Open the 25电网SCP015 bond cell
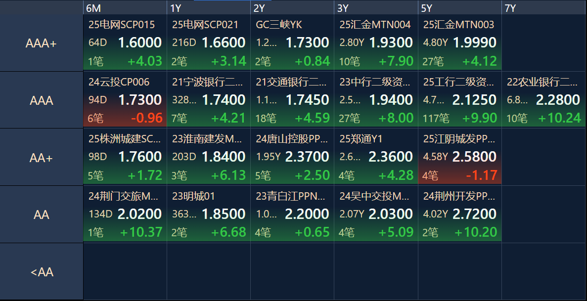This screenshot has width=587, height=301. (125, 43)
